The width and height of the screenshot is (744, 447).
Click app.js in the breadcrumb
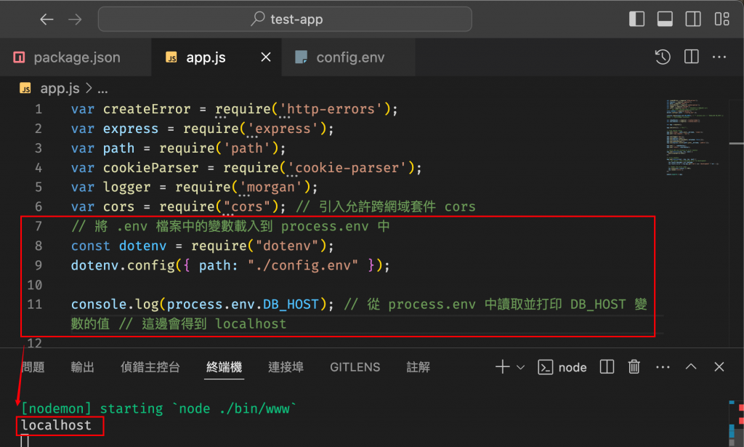pos(60,89)
